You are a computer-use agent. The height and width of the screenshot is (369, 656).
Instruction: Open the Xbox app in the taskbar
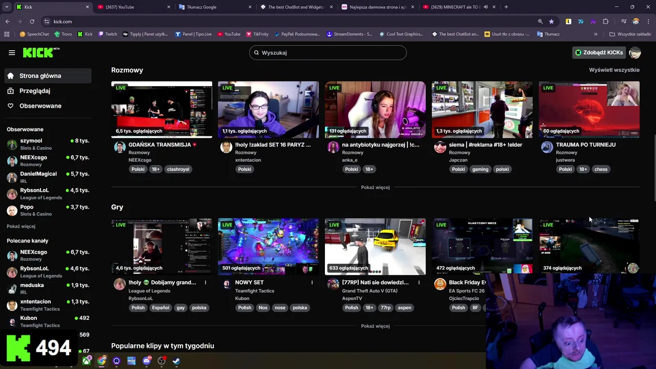click(x=87, y=361)
